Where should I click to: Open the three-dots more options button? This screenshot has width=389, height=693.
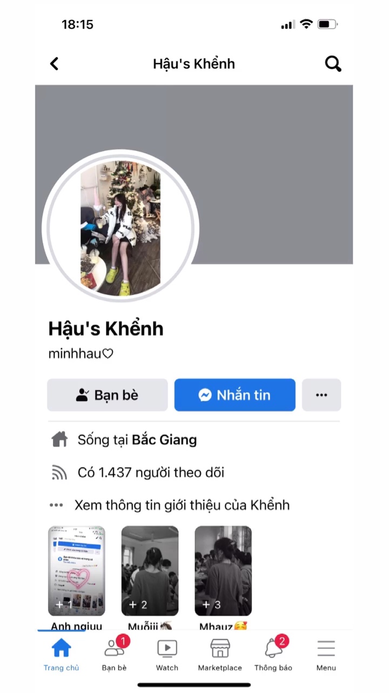(x=321, y=395)
